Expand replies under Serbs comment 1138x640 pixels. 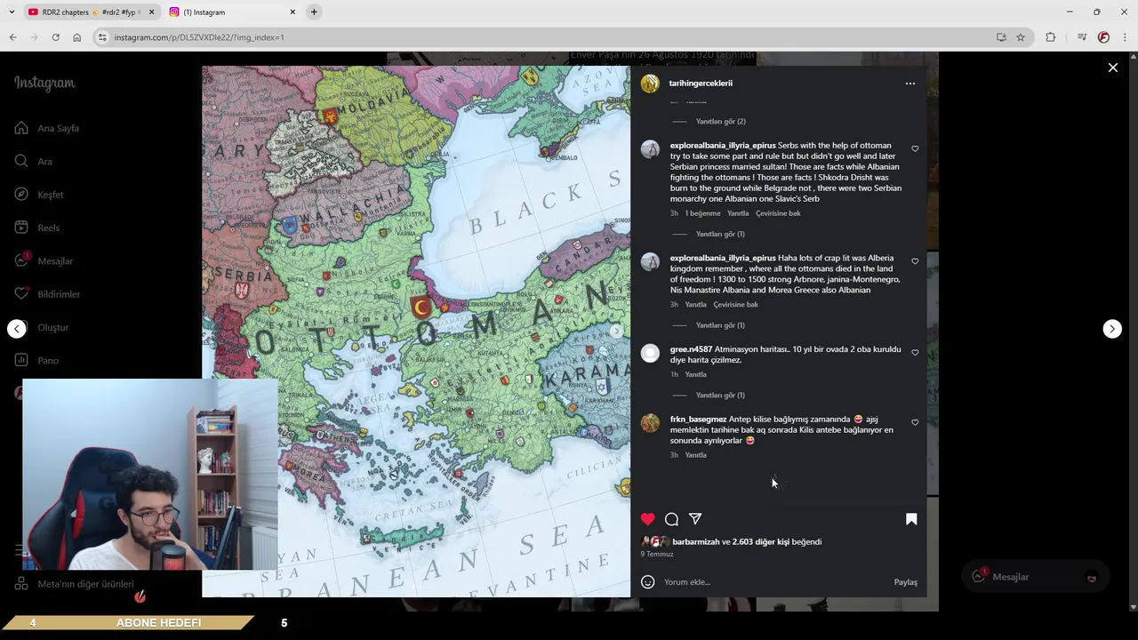coord(720,234)
